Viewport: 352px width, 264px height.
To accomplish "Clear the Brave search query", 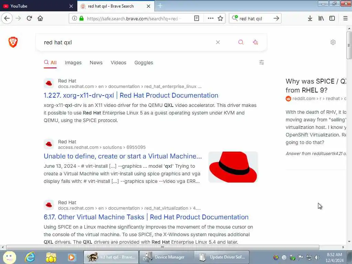I will pos(218,42).
